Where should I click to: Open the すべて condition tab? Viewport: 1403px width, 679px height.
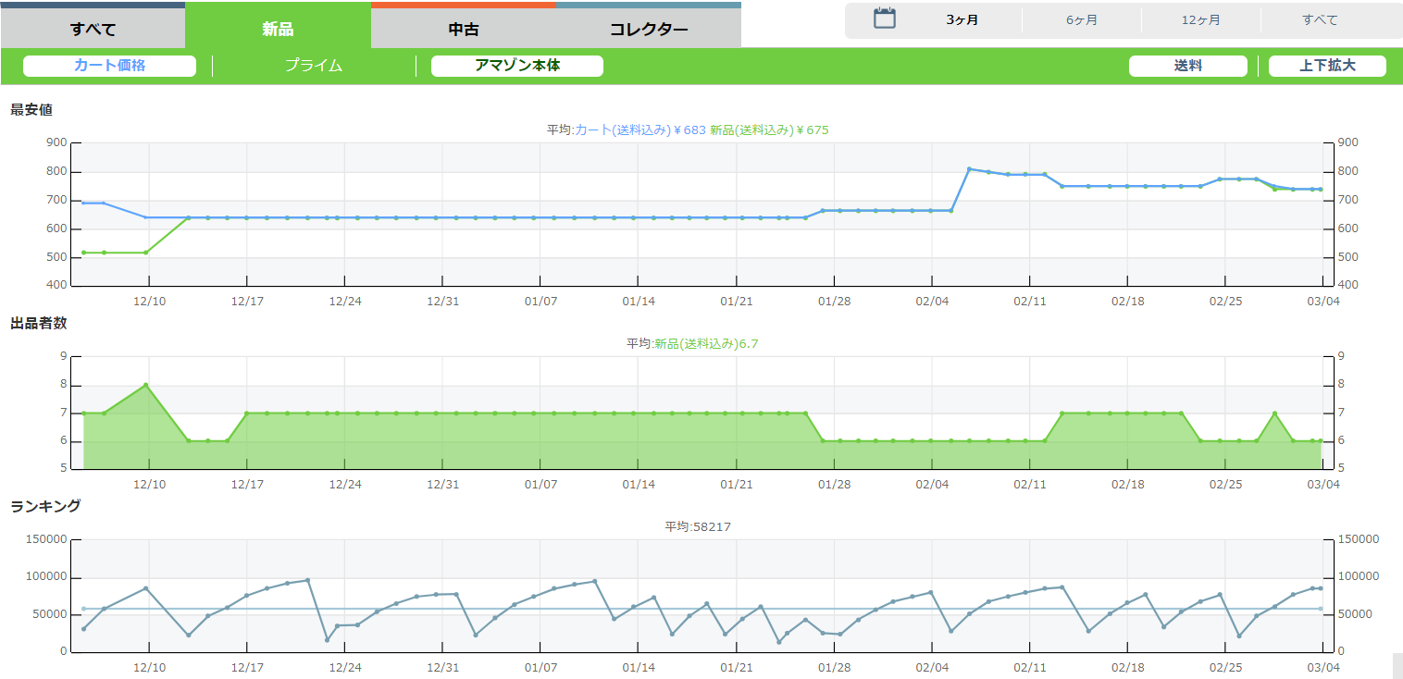[x=93, y=29]
